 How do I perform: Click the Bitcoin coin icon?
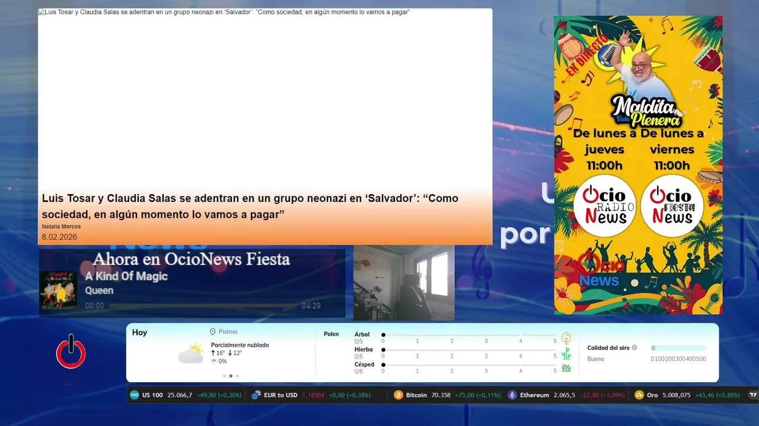click(x=398, y=395)
